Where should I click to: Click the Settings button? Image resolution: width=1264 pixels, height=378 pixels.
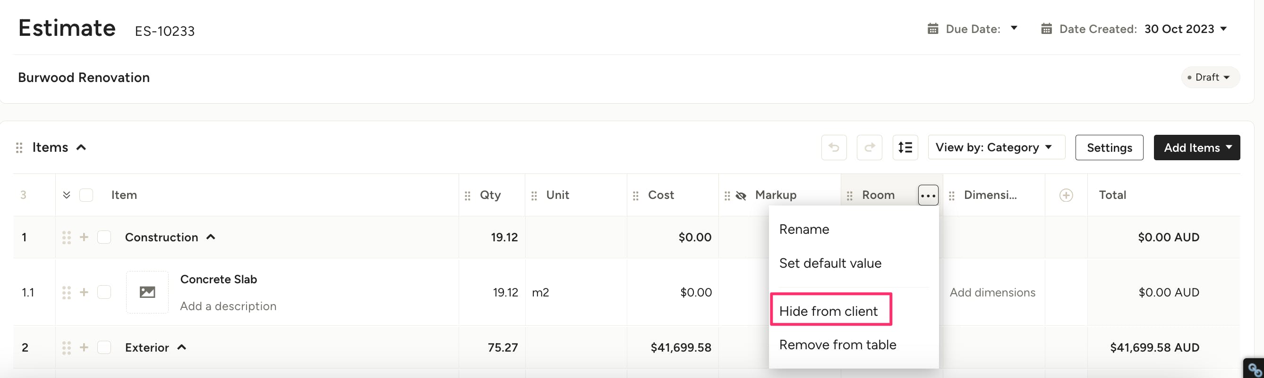(1109, 148)
